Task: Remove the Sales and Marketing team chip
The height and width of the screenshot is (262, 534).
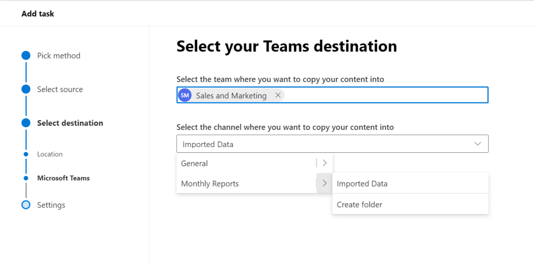Action: coord(278,96)
